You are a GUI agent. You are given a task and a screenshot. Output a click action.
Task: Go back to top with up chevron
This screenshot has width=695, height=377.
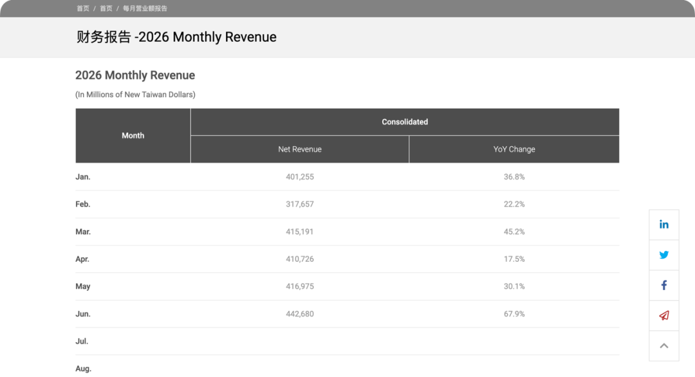[664, 346]
